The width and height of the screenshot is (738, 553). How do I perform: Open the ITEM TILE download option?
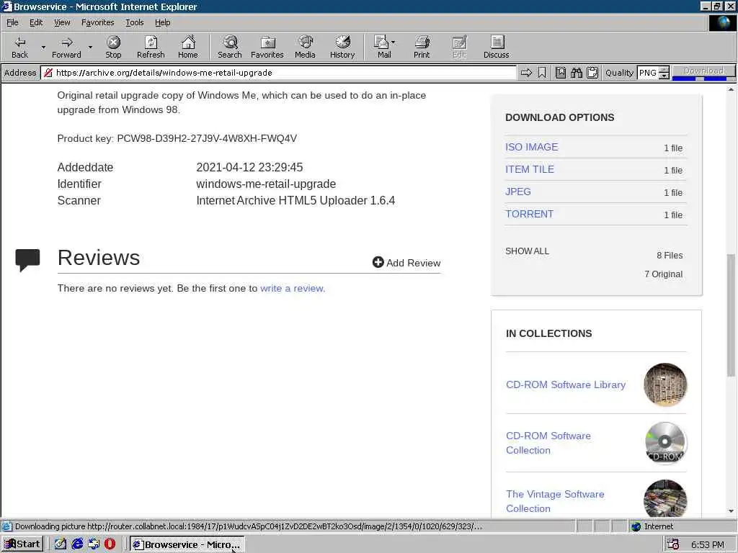[530, 169]
